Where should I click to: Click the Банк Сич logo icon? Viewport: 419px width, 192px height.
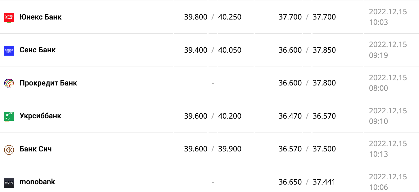pyautogui.click(x=9, y=150)
